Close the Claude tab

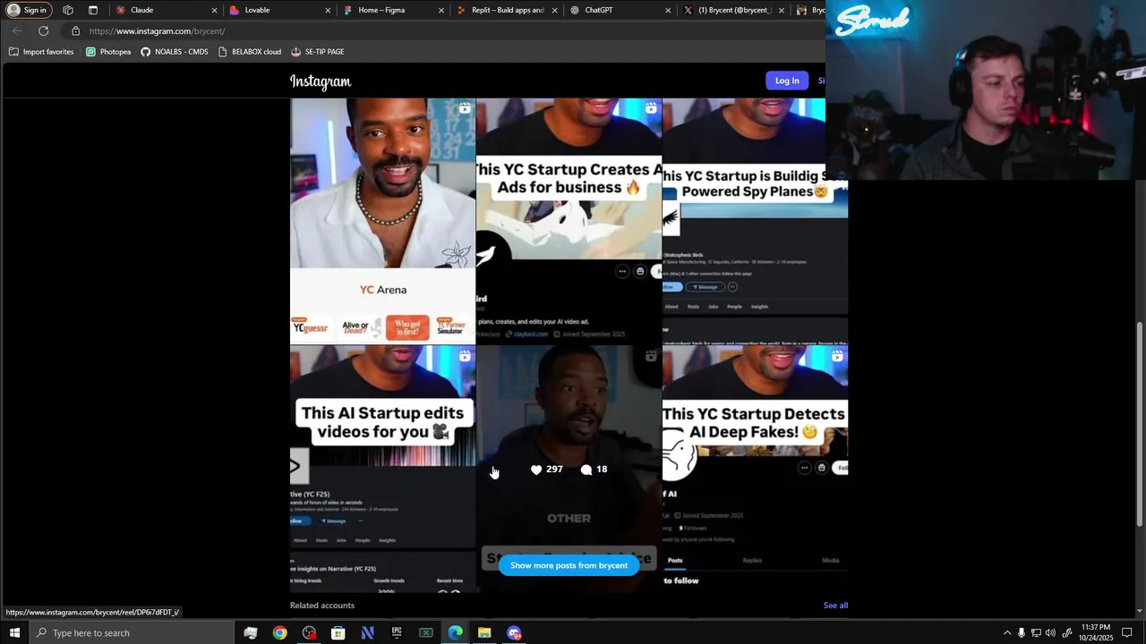(214, 10)
